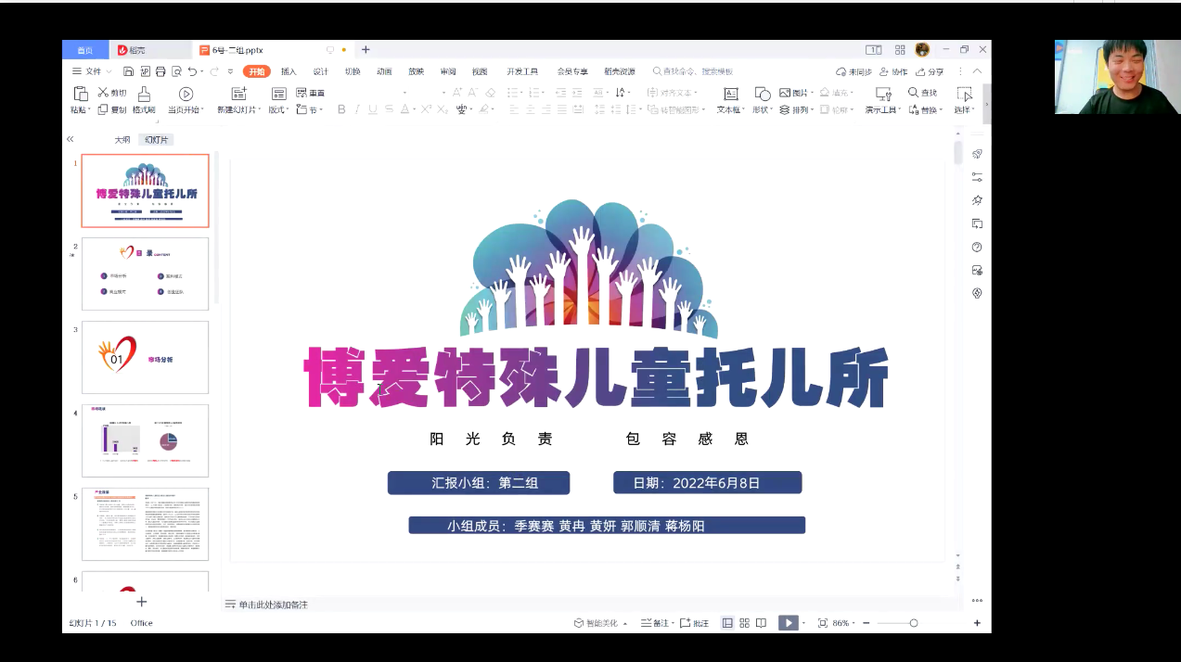
Task: Switch to slide sorter view
Action: (744, 623)
